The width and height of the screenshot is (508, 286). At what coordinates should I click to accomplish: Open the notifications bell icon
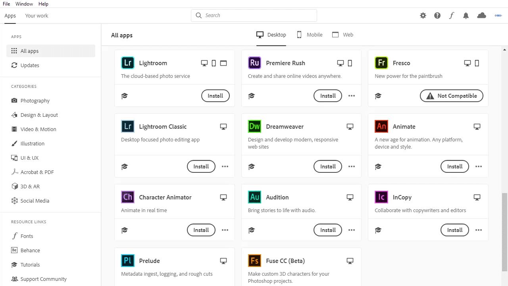coord(466,15)
